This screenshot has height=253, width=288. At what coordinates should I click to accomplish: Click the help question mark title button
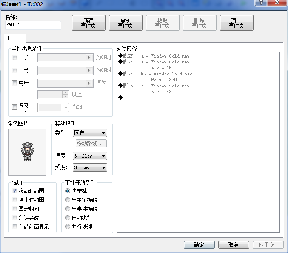[x=261, y=3]
